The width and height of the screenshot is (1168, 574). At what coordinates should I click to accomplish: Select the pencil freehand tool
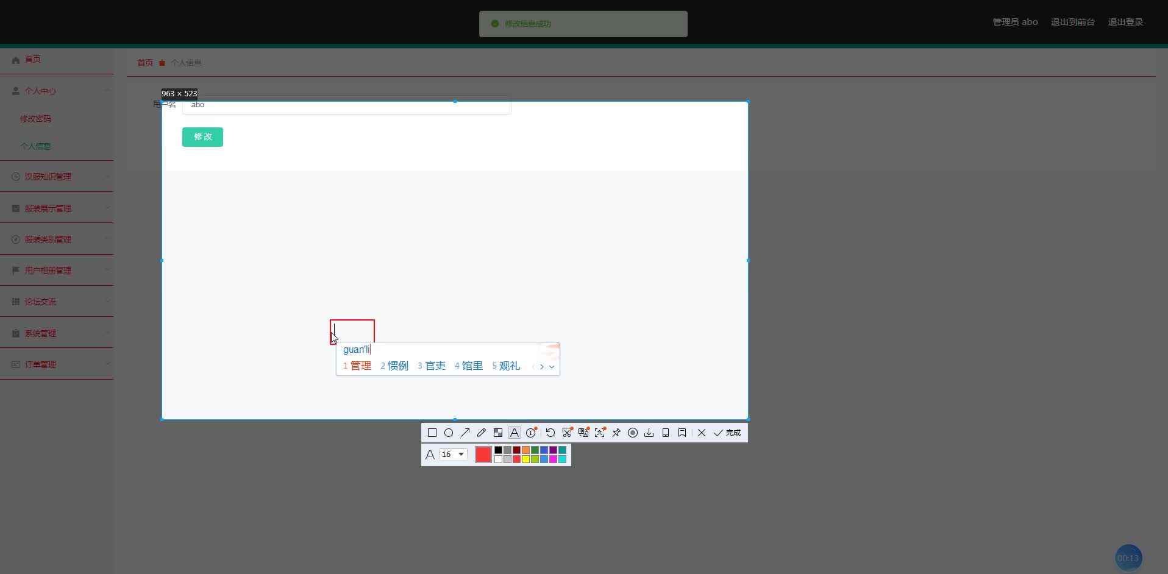point(482,433)
